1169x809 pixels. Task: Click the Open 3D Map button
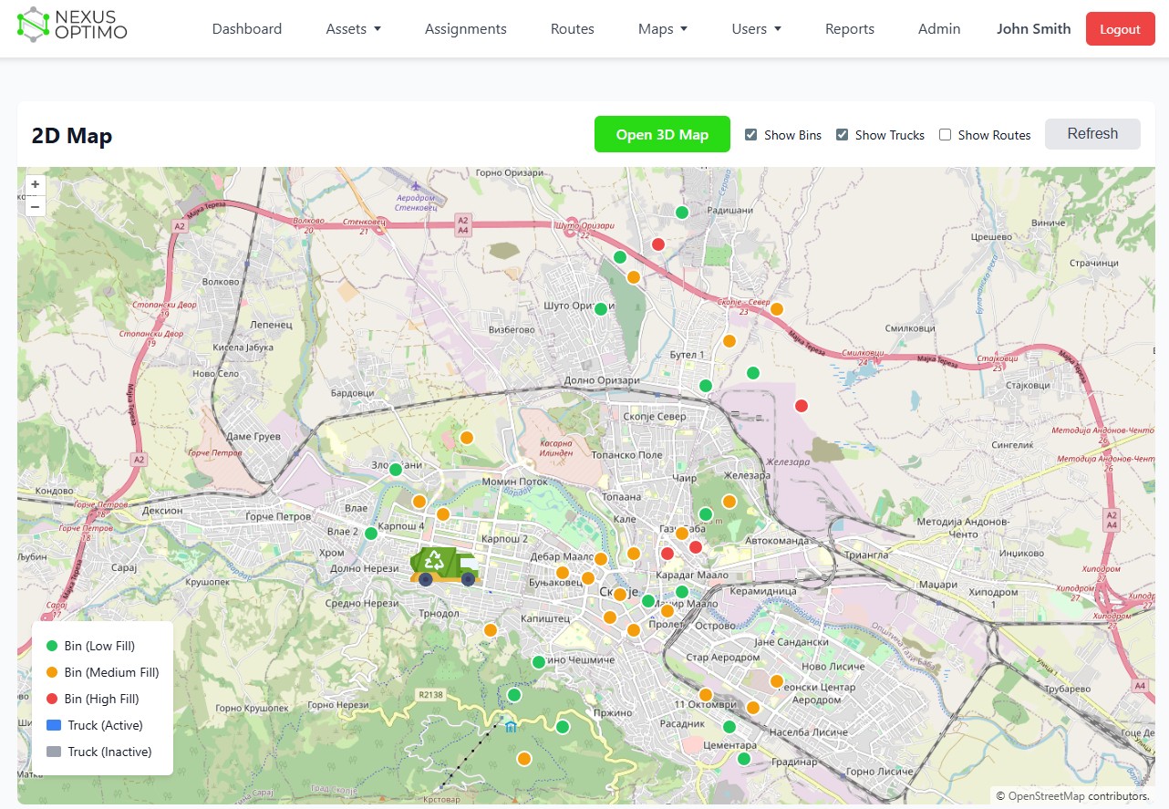point(662,134)
